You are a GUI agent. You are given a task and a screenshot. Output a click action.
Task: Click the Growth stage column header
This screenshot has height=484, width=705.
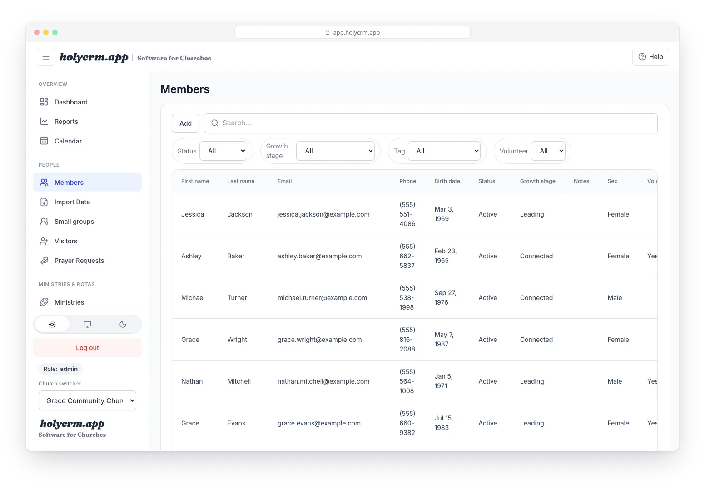coord(537,181)
